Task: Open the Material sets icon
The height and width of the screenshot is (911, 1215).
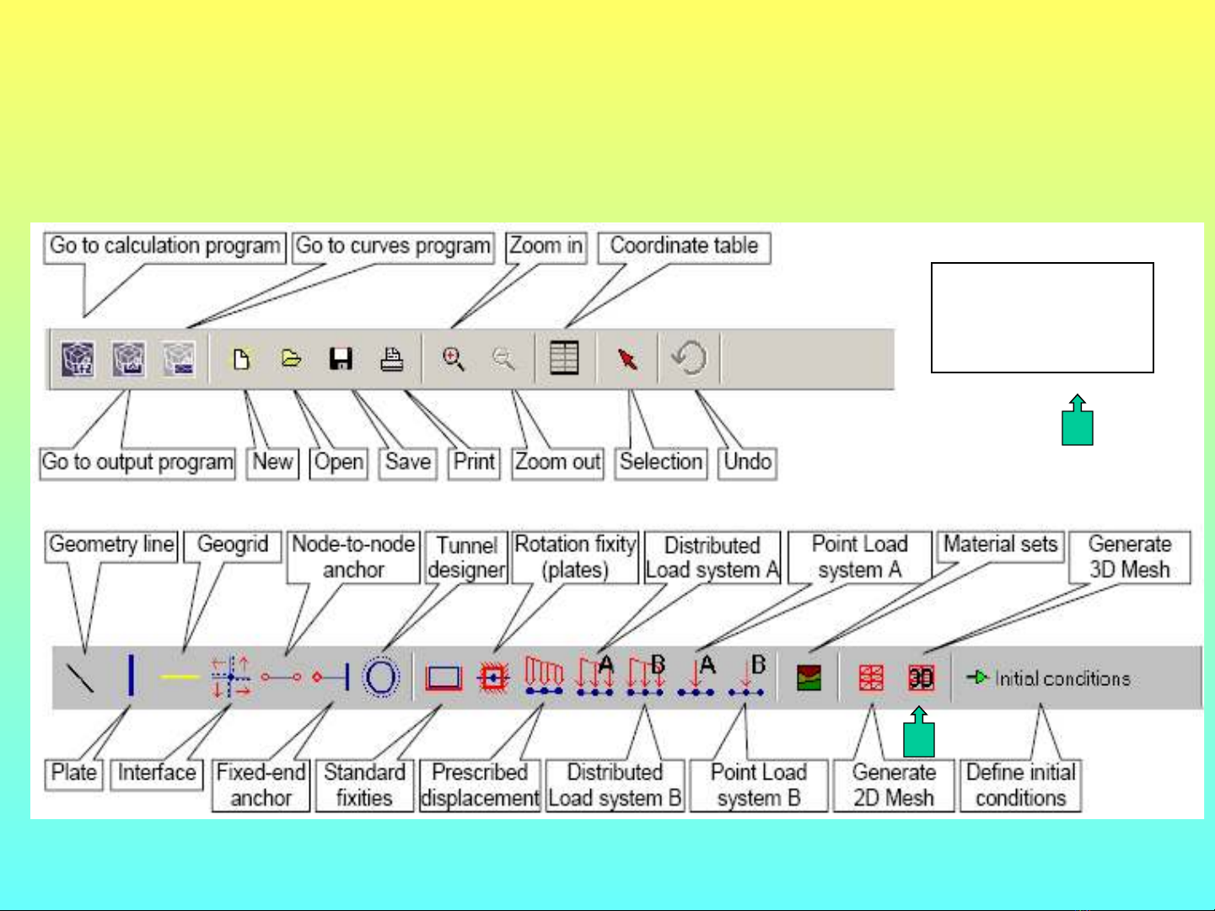Action: coord(809,678)
